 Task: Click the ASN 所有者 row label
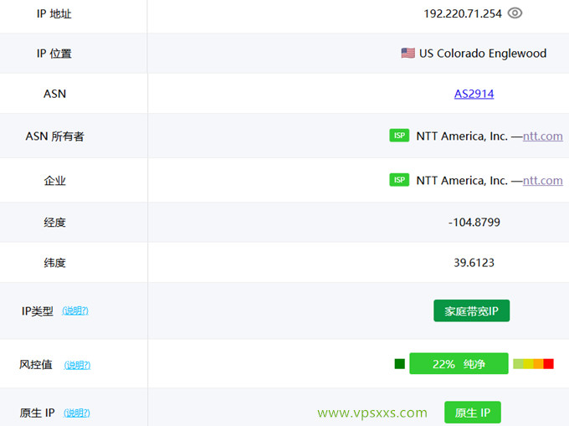[54, 136]
